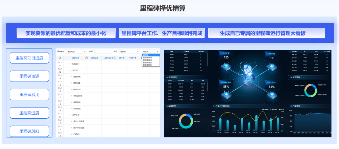Click the 实现资源的最优配置和成本的最小化 banner button
The image size is (339, 149).
click(x=66, y=33)
